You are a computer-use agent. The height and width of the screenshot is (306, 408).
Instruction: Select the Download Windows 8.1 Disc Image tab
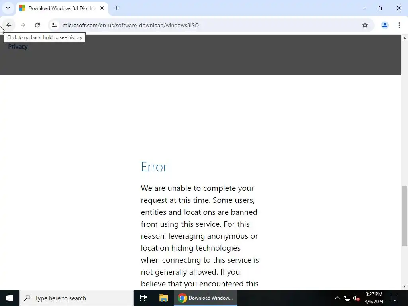click(x=62, y=8)
